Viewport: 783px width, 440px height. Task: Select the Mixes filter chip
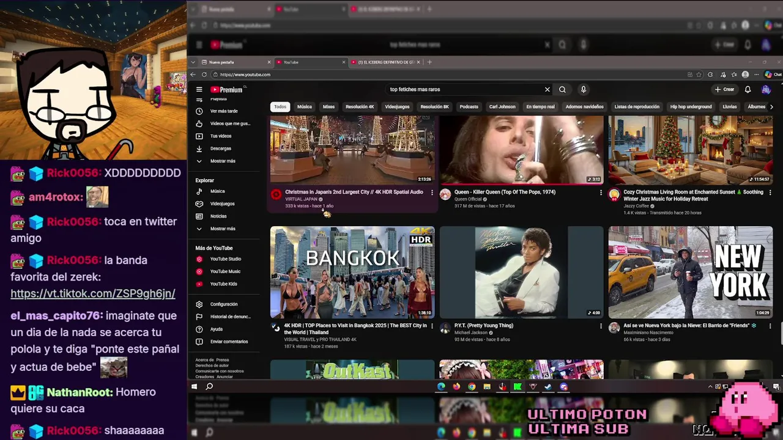point(328,107)
